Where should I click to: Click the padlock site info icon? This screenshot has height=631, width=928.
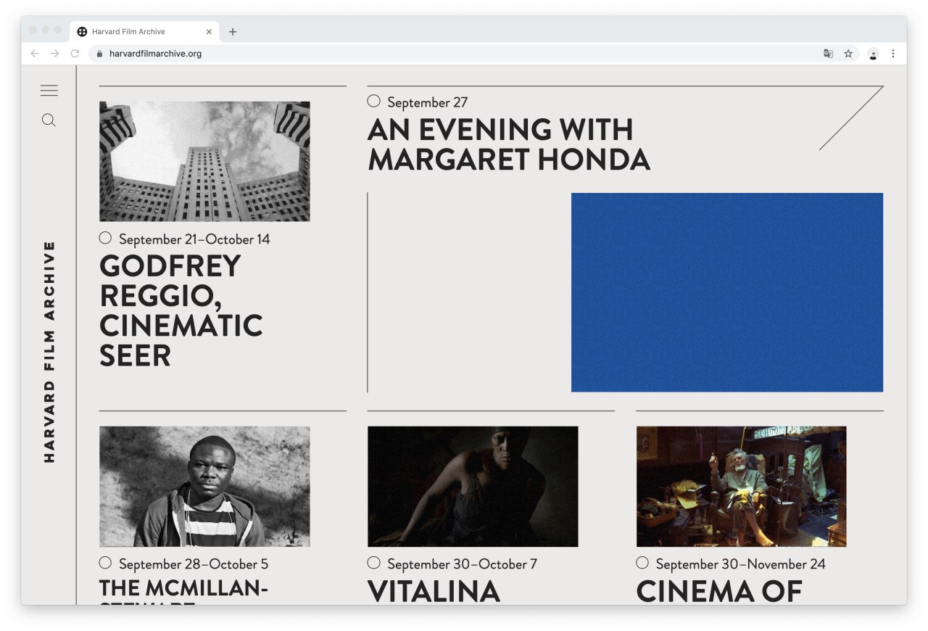[100, 54]
